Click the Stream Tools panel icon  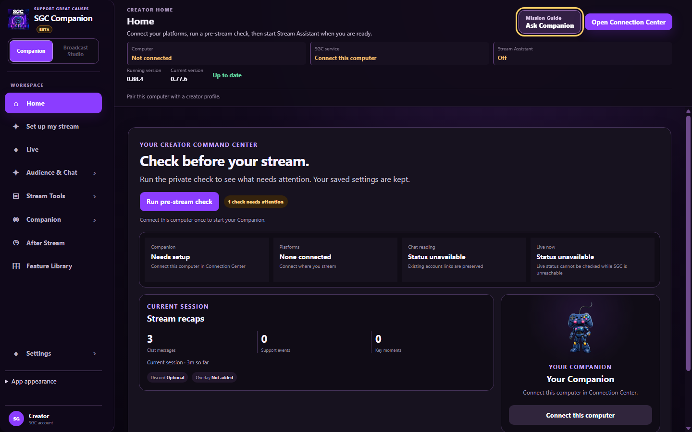[16, 196]
